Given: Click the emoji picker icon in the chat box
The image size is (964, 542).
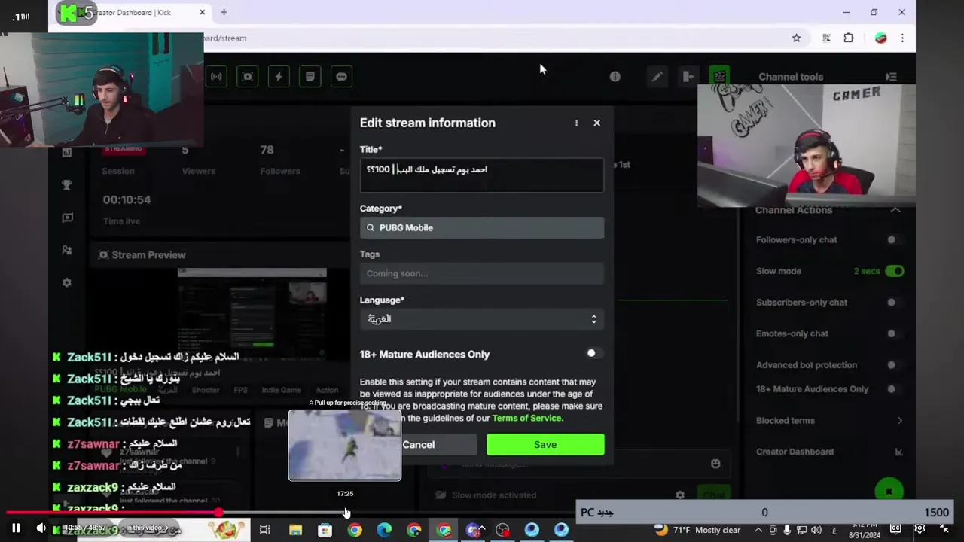Looking at the screenshot, I should point(715,464).
